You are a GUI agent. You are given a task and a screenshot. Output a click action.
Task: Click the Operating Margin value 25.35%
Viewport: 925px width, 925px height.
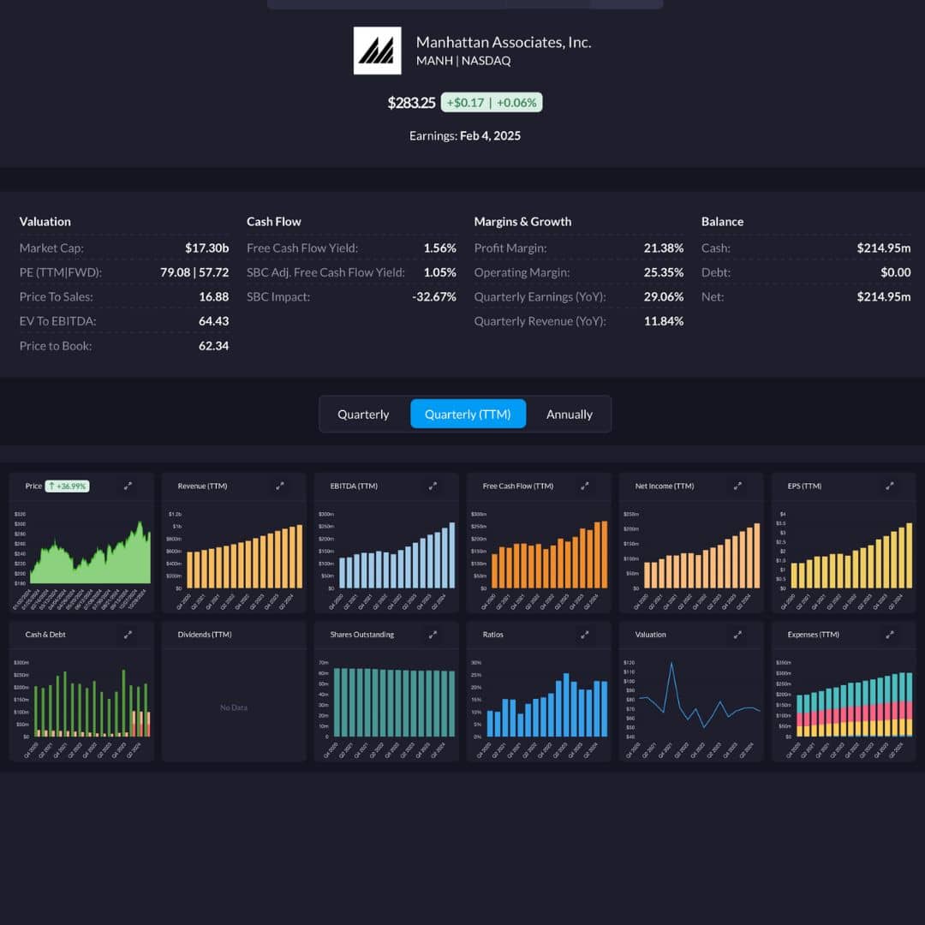(x=664, y=272)
